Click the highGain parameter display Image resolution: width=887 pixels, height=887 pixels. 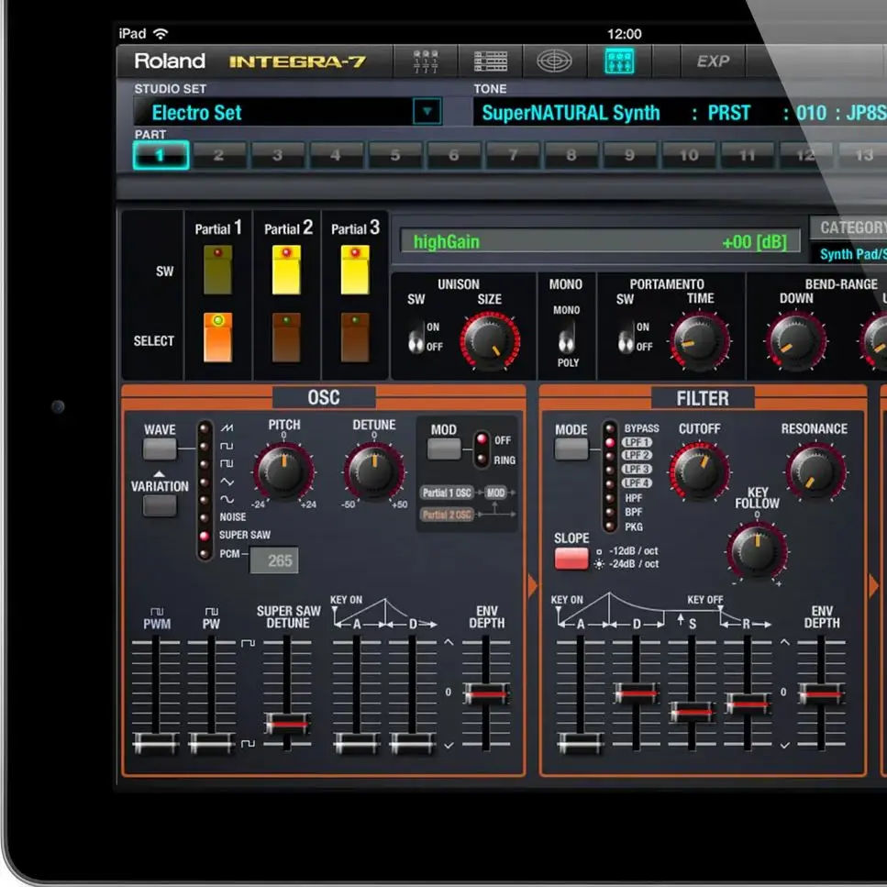pyautogui.click(x=600, y=241)
